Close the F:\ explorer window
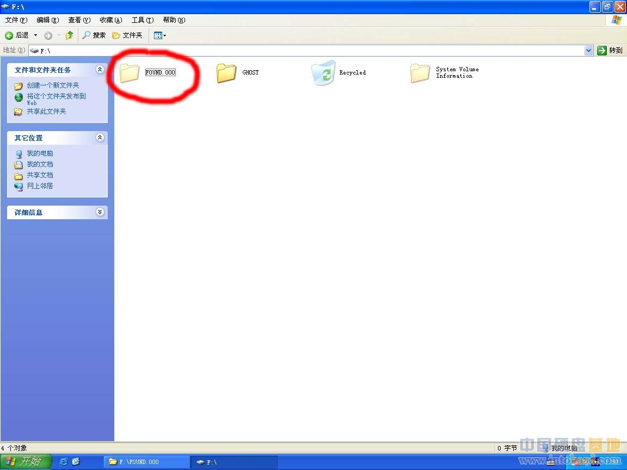Screen dimensions: 627x470 (620, 7)
